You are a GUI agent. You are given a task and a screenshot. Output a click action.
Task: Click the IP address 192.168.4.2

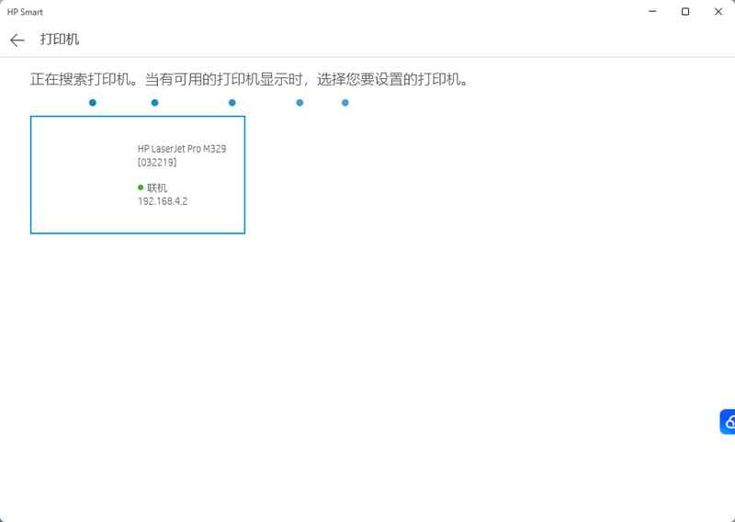click(163, 201)
